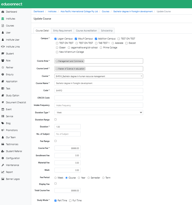Click the Promotions megaphone icon
Image resolution: width=192 pixels, height=205 pixels.
click(3, 130)
